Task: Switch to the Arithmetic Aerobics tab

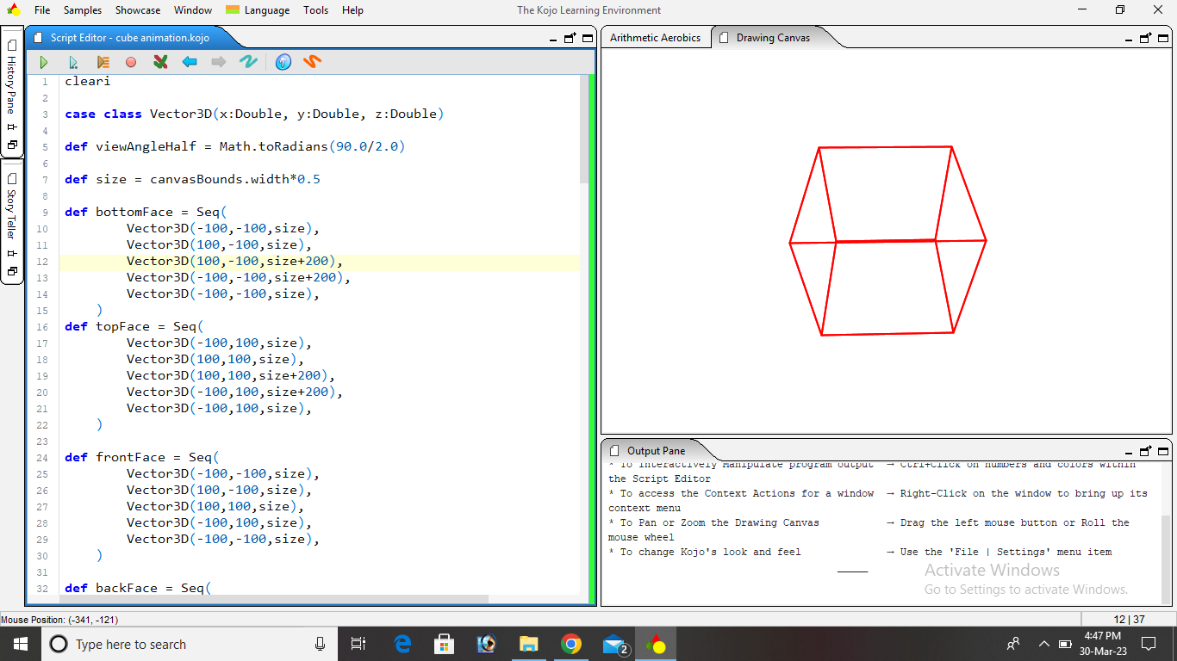Action: (x=656, y=38)
